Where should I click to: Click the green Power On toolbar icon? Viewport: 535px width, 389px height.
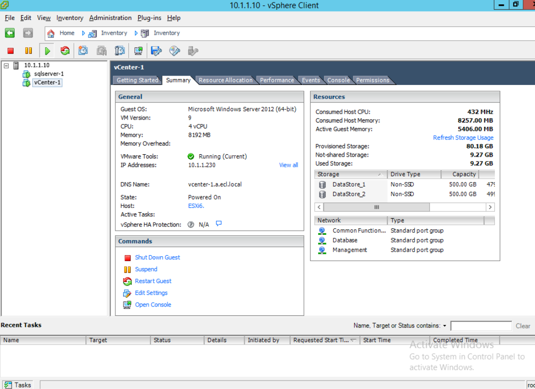(47, 51)
